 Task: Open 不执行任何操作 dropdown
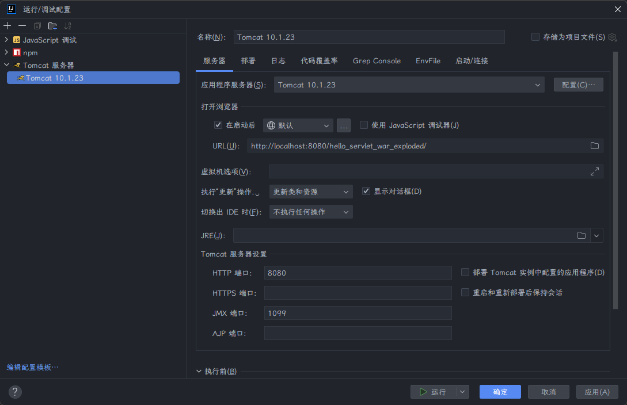311,212
